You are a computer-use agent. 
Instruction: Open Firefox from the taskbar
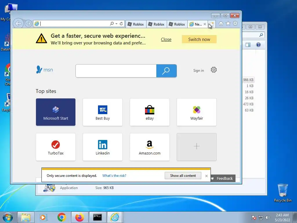[79, 217]
